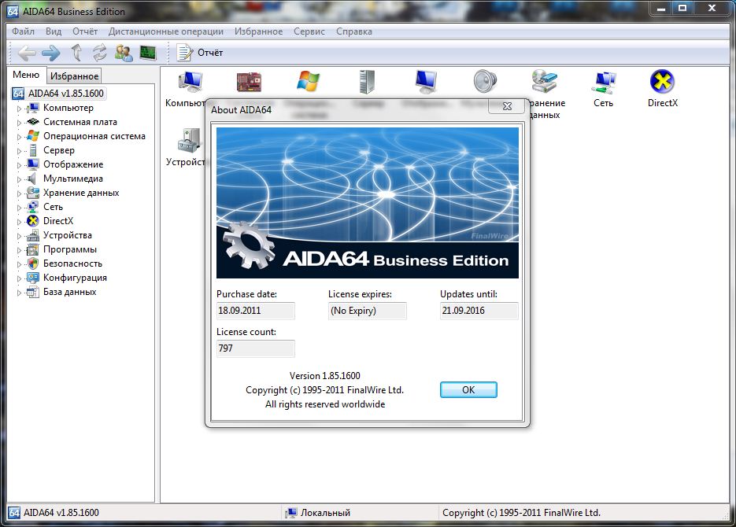Open the DirectX icon in main panel
The image size is (736, 527).
pos(662,88)
